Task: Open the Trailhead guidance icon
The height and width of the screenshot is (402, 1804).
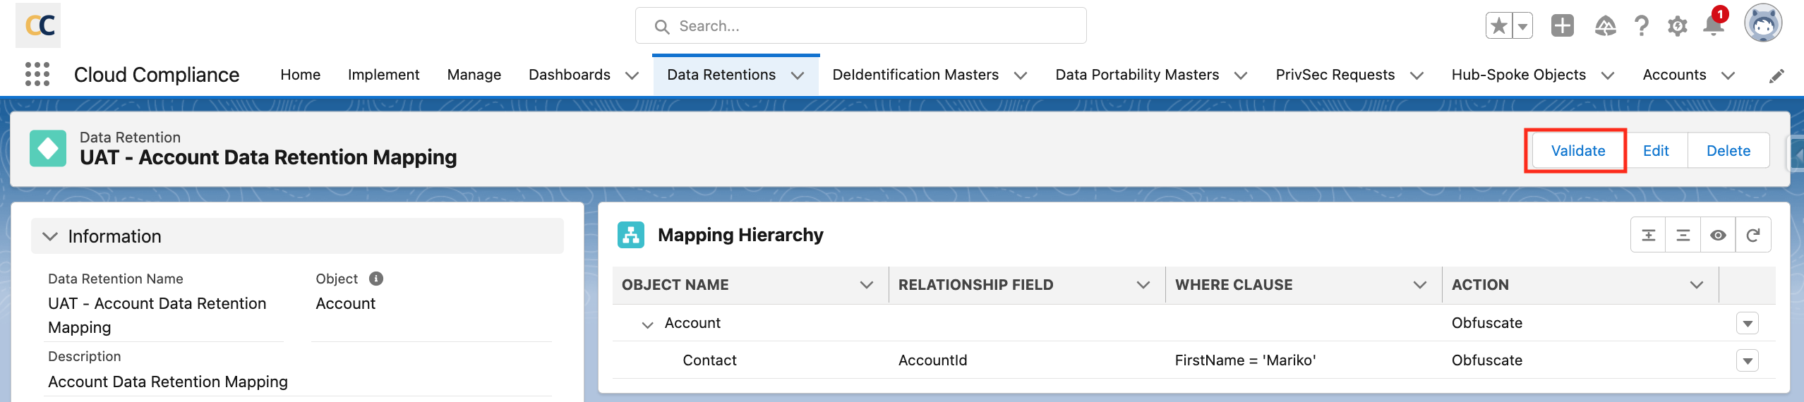Action: click(1605, 27)
